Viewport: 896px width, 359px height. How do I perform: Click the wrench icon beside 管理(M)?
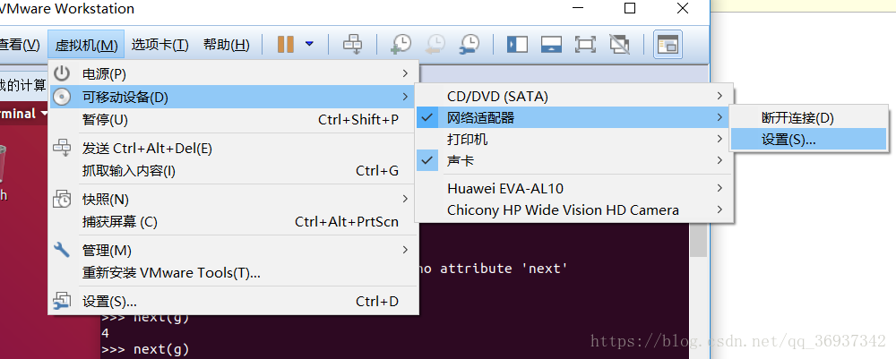pos(62,250)
